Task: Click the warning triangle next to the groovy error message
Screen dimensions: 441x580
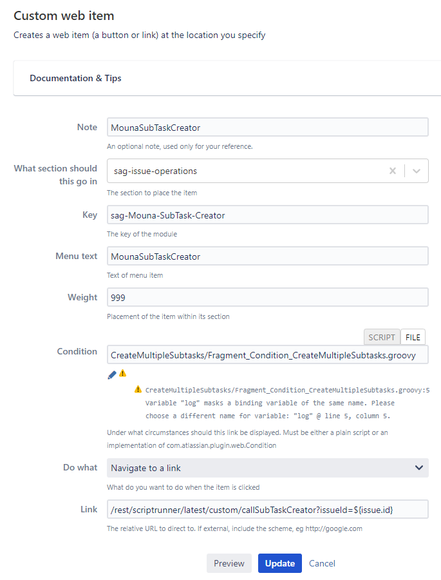Action: tap(138, 389)
